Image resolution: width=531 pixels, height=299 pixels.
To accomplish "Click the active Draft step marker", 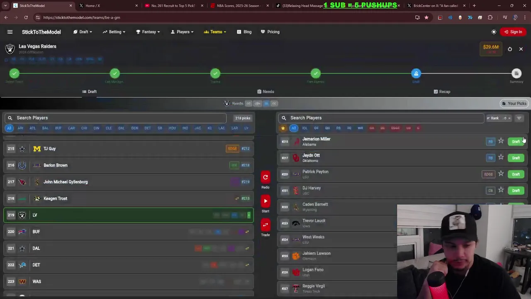I will click(416, 74).
